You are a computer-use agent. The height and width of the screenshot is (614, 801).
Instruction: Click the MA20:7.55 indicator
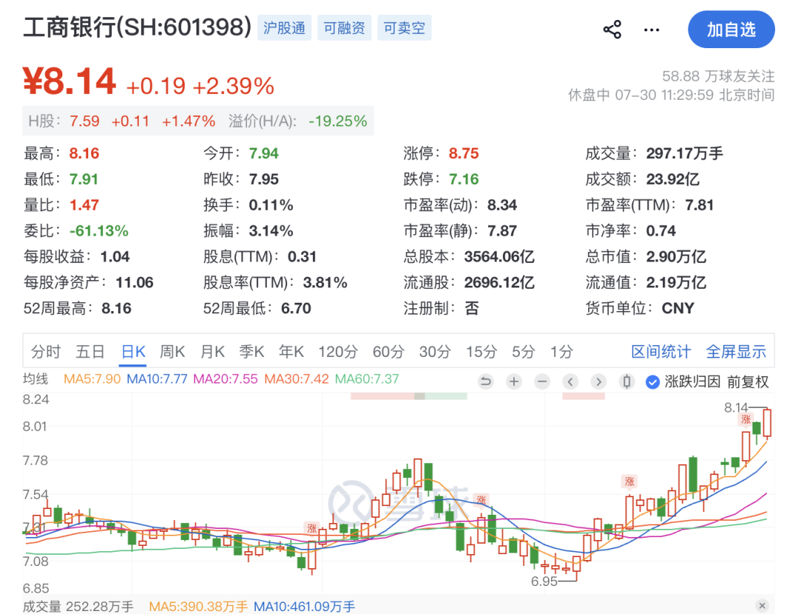click(225, 379)
